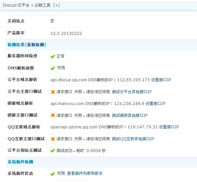This screenshot has width=197, height=182.
Task: Click green check icon for 系统插件状态
Action: [53, 174]
